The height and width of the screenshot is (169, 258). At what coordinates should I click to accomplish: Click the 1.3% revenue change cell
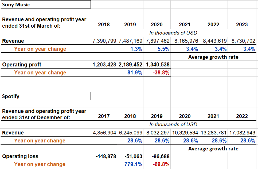130,49
